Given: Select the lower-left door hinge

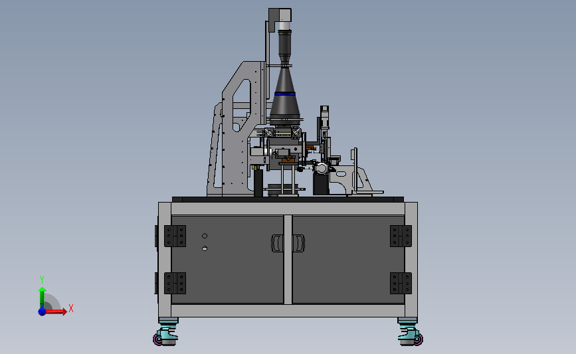Looking at the screenshot, I should pyautogui.click(x=175, y=283).
